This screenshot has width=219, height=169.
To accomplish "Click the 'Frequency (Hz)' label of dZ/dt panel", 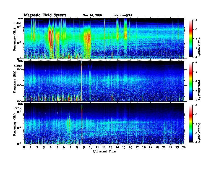I will (15, 124).
